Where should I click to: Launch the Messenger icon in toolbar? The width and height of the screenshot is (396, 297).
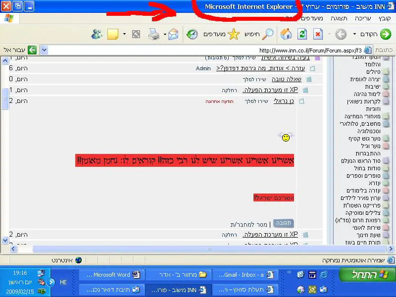[x=97, y=34]
